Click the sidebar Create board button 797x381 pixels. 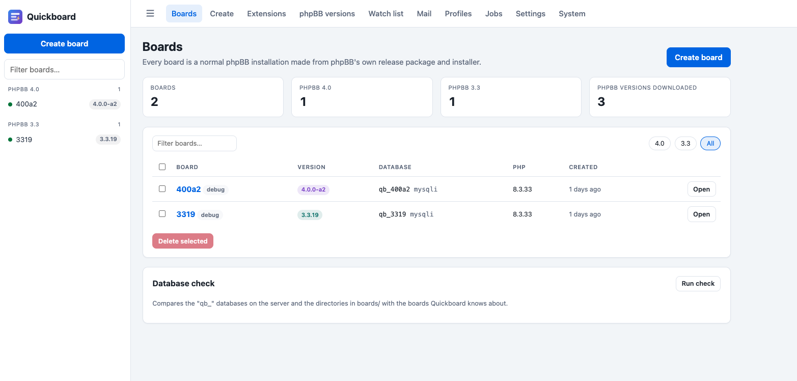tap(64, 44)
